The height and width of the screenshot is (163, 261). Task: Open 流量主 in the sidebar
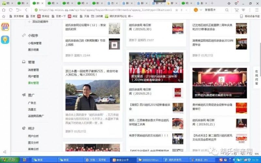coord(32,110)
